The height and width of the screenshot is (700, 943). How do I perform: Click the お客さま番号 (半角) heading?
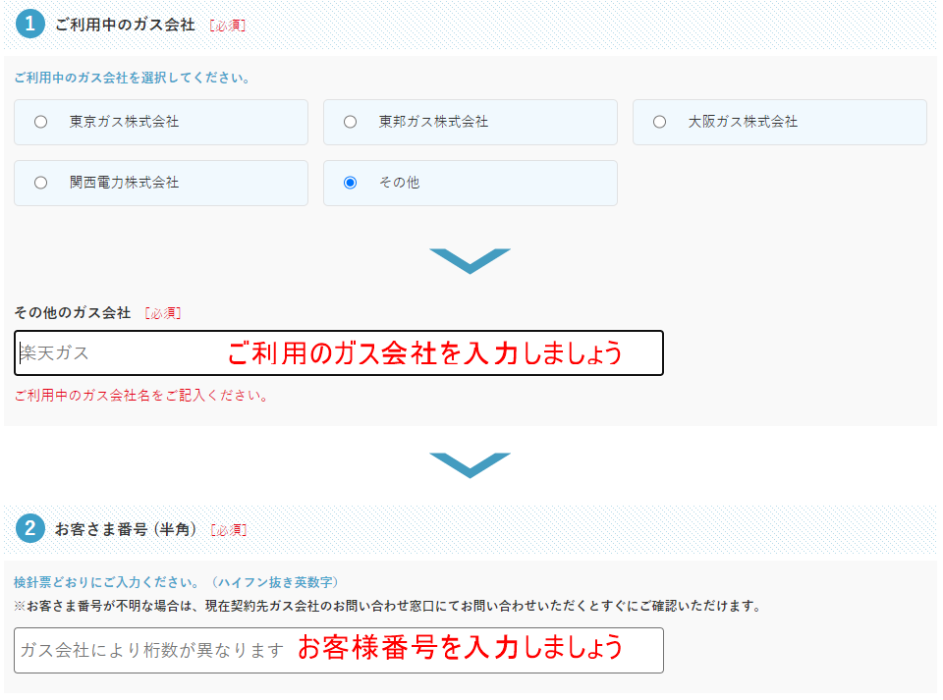click(125, 529)
